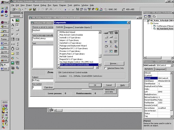Check the Sax Basic Engine Control checkbox
Screen dimensions: 174x130
59,62
